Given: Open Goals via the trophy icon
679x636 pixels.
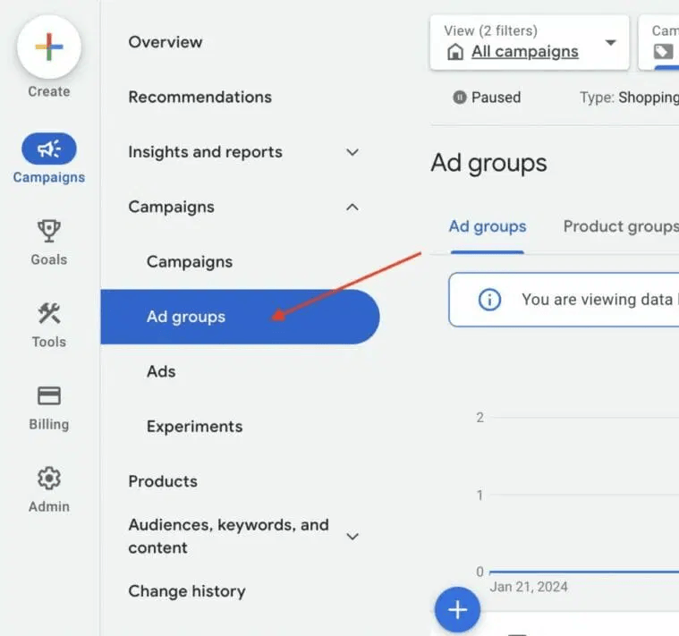Looking at the screenshot, I should pos(49,233).
